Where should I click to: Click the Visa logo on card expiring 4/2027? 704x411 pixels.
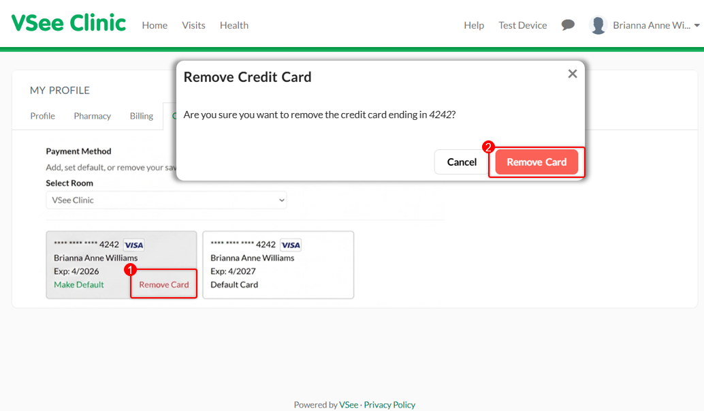(x=291, y=245)
